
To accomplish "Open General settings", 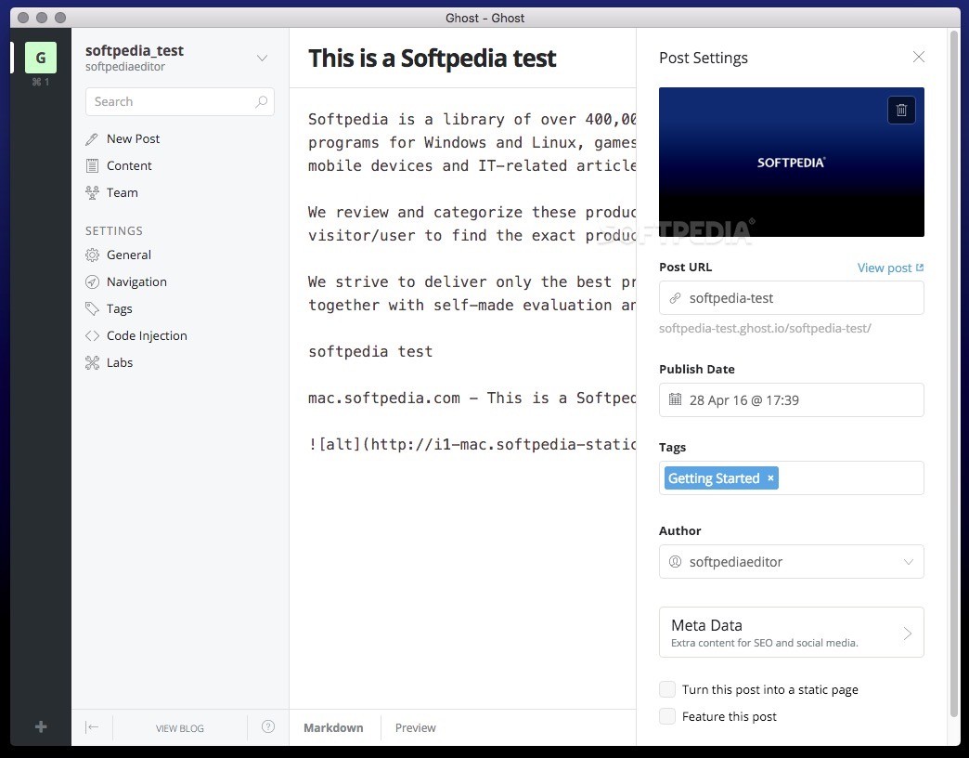I will point(128,255).
